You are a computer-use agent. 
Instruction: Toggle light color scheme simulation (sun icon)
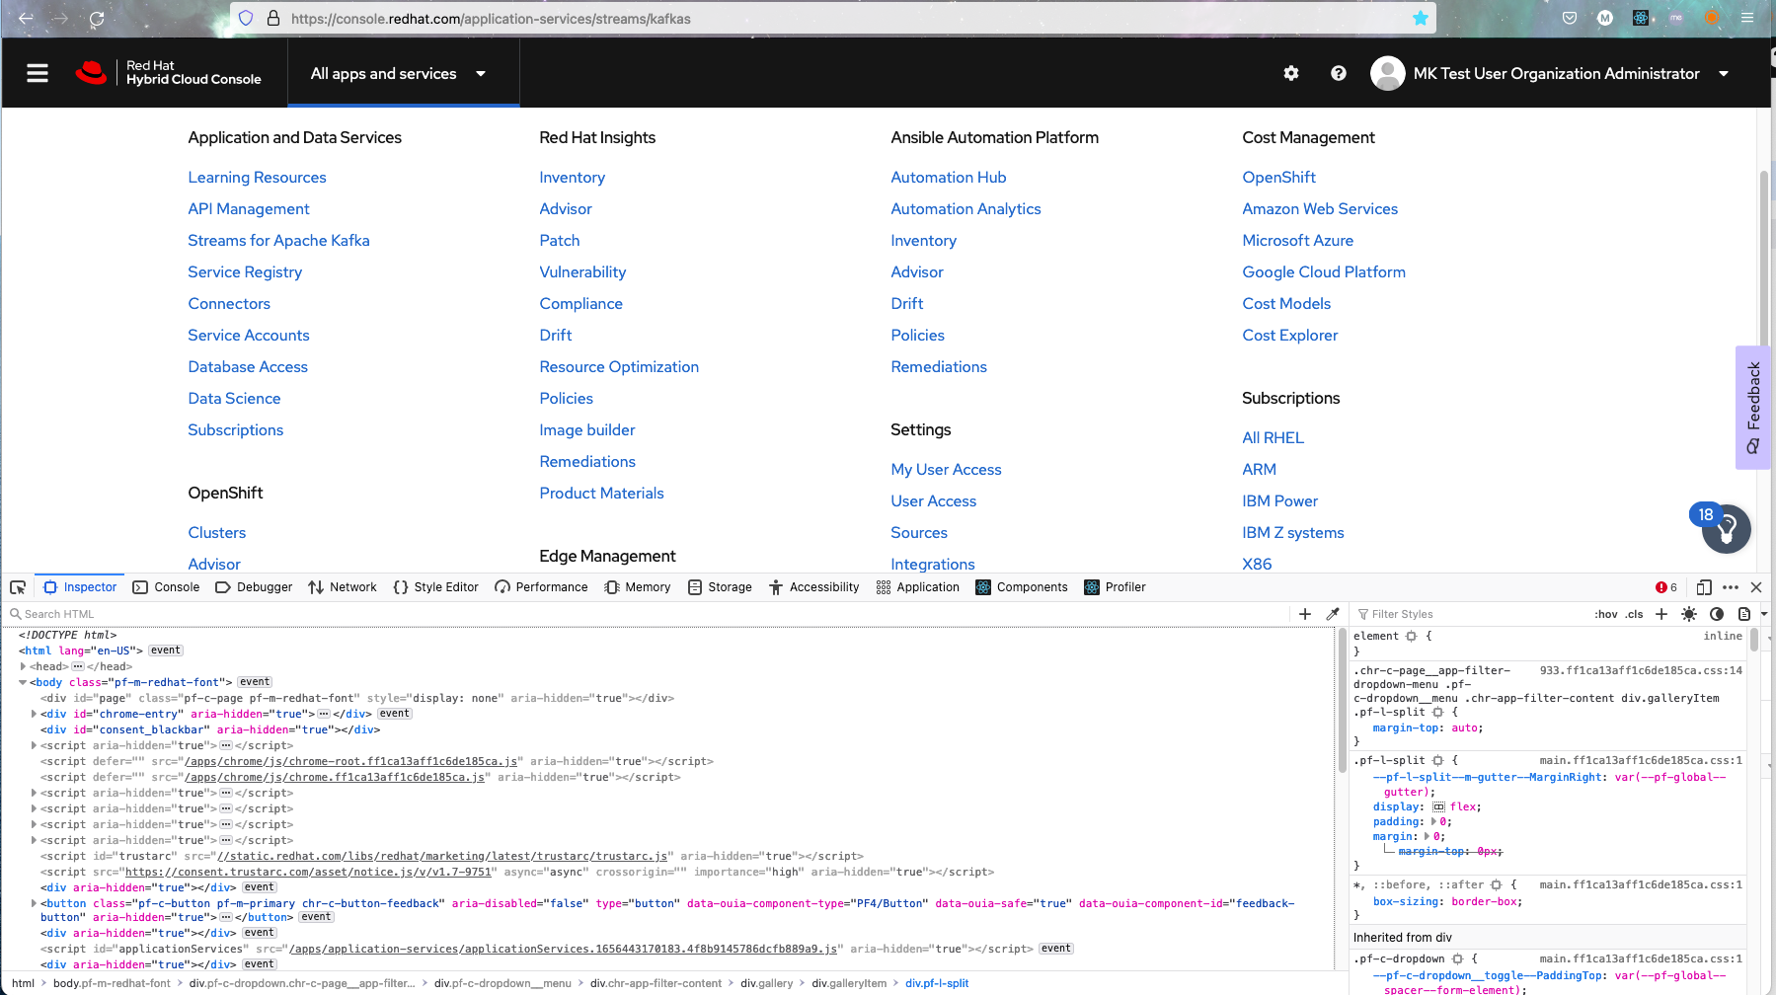coord(1689,614)
